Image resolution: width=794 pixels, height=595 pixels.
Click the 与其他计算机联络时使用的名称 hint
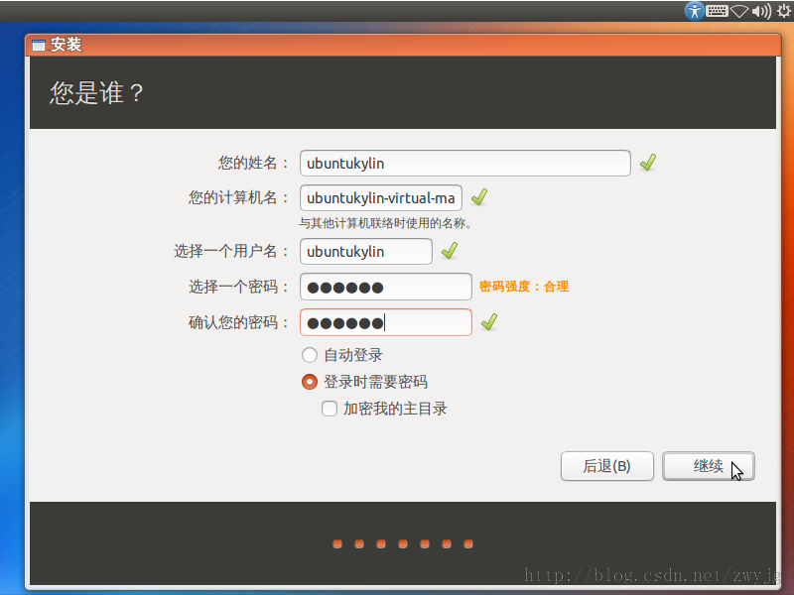coord(385,223)
